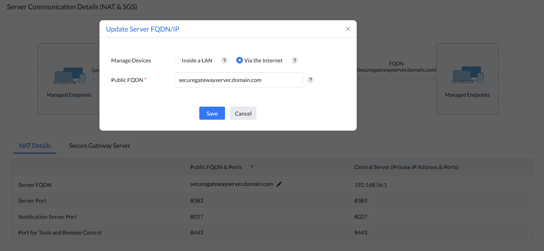
Task: Cancel the FQDN update dialog
Action: pyautogui.click(x=243, y=113)
